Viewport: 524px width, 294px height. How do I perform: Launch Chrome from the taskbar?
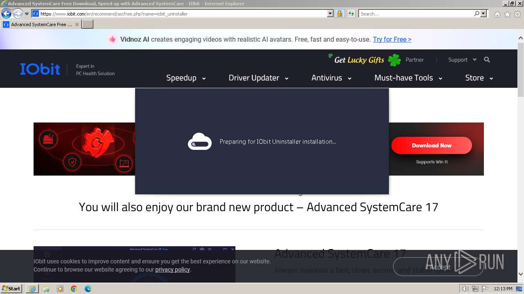click(74, 289)
